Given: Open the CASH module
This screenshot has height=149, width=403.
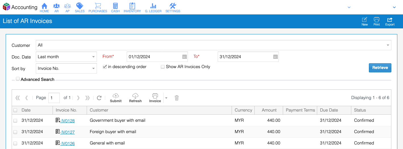Looking at the screenshot, I should [x=115, y=8].
